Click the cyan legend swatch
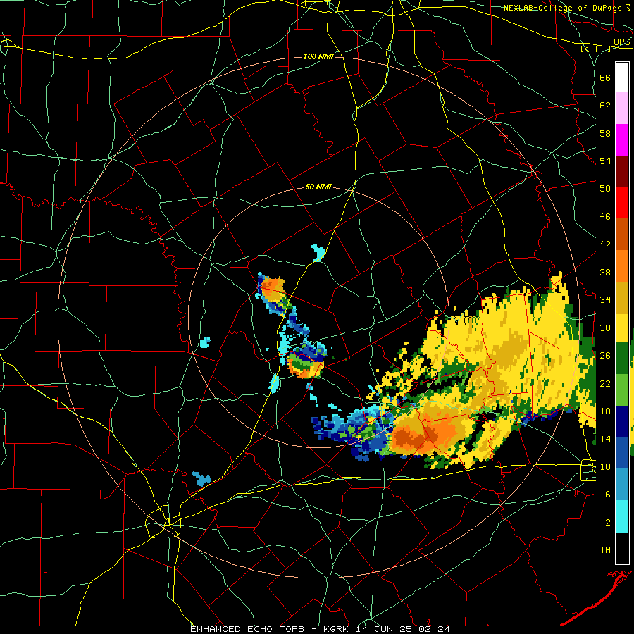This screenshot has height=634, width=634. pos(622,516)
